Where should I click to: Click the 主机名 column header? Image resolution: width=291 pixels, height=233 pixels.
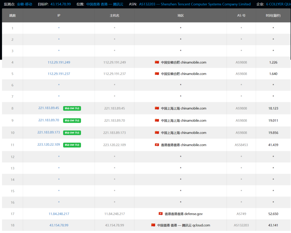tap(115, 16)
